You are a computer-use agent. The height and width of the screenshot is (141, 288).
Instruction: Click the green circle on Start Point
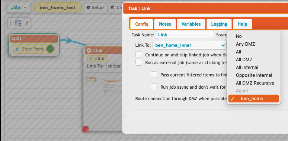50,49
